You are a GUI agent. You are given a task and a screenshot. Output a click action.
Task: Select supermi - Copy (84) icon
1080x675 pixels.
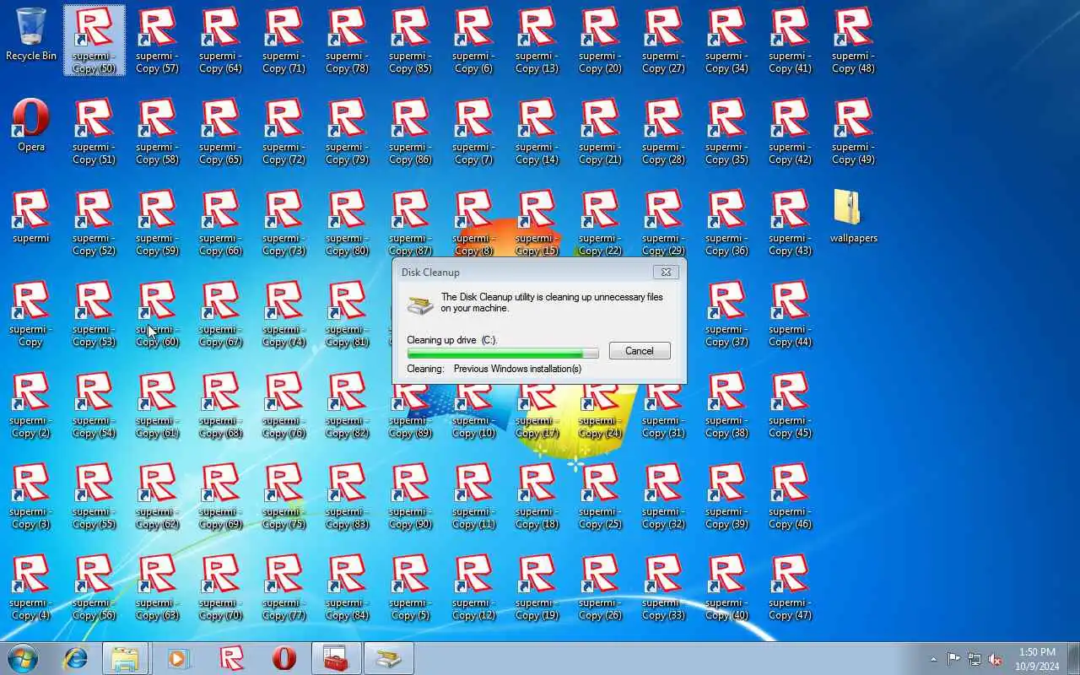(x=348, y=587)
